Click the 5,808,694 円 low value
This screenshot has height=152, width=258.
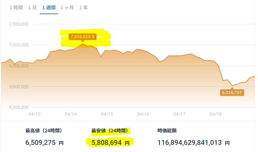110,143
